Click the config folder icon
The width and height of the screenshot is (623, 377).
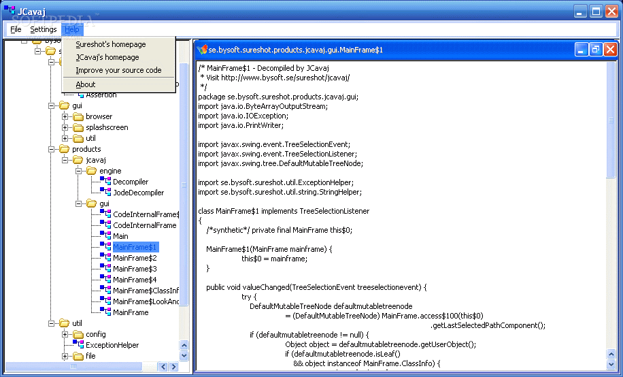[78, 334]
